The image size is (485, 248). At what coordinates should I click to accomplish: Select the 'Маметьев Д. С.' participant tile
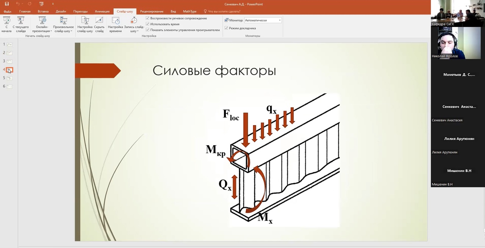click(x=458, y=75)
